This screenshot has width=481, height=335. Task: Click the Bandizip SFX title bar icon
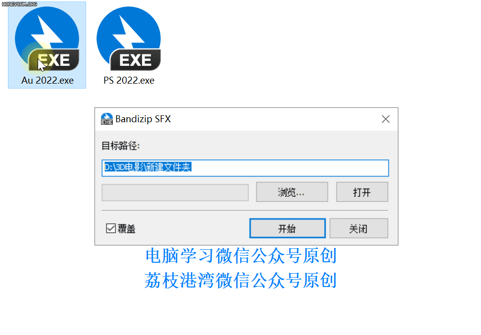pos(107,119)
